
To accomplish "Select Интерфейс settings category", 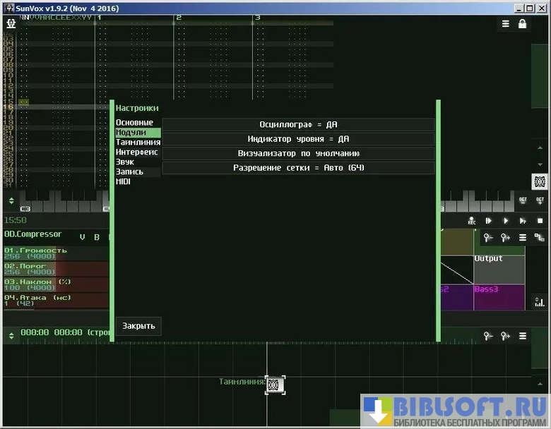I will click(136, 152).
